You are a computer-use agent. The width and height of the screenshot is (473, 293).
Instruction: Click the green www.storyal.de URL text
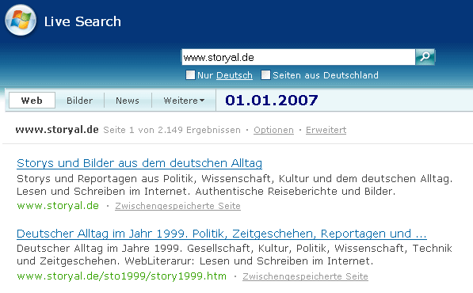58,206
